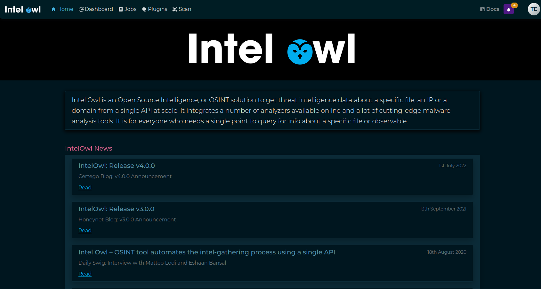Click the OSINT tool automates intel-gathering headline
This screenshot has height=289, width=541.
[207, 252]
